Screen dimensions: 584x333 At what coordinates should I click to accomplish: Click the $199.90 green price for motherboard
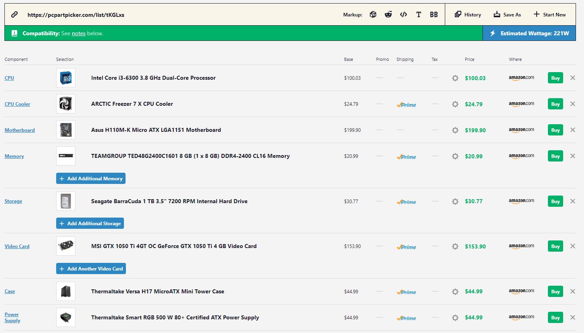[x=475, y=130]
